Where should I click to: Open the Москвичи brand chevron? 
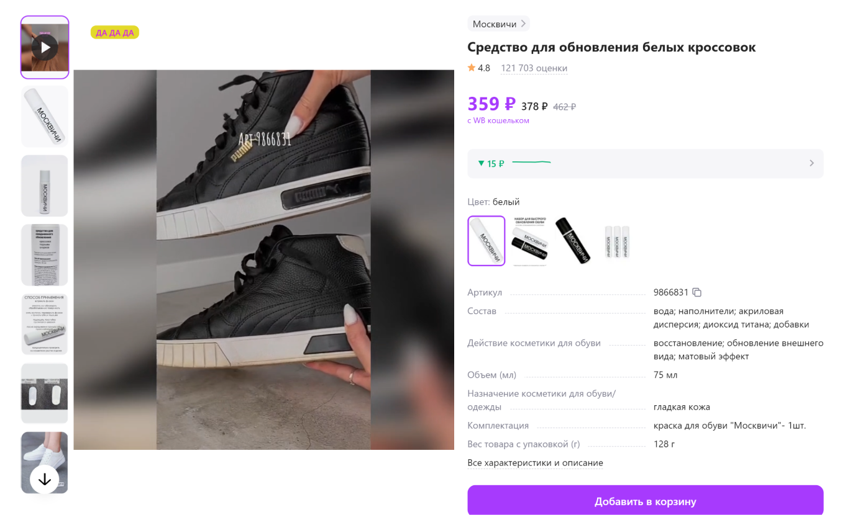523,24
